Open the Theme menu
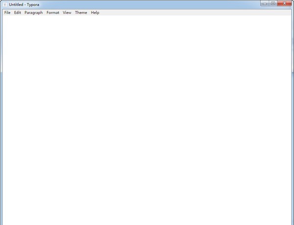294x225 pixels. coord(81,13)
